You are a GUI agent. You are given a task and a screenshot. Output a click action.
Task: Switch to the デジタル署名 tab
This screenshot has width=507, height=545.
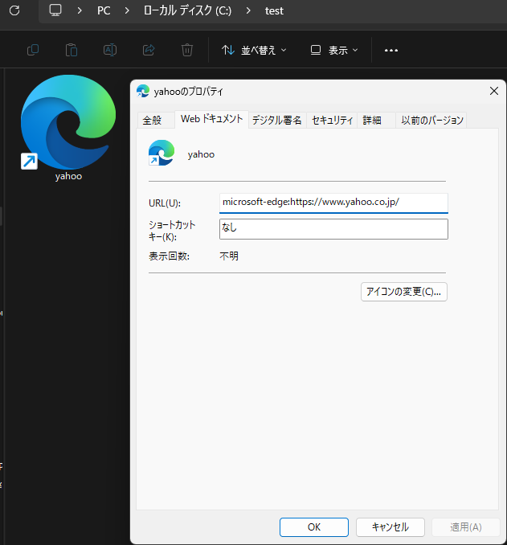pyautogui.click(x=276, y=120)
